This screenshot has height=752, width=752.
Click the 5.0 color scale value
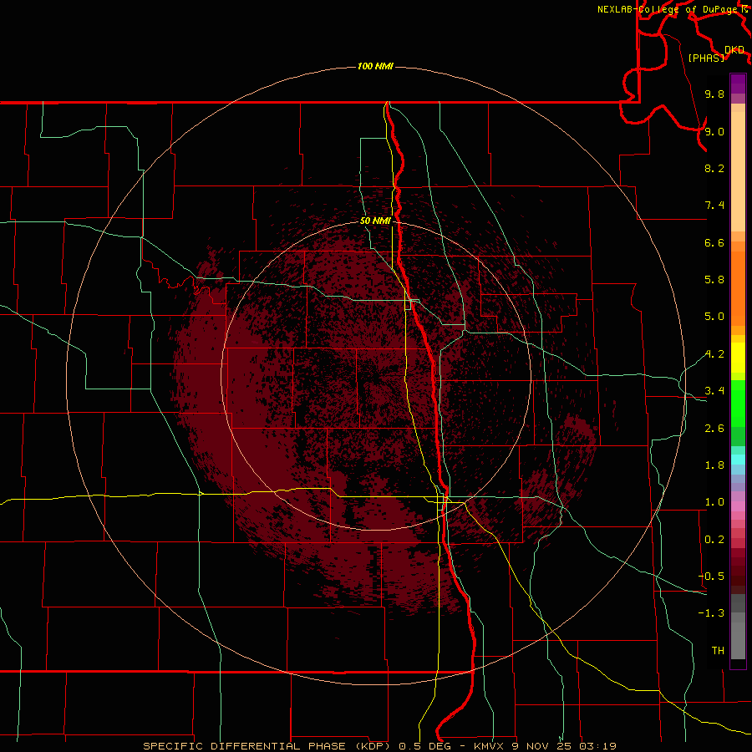714,317
